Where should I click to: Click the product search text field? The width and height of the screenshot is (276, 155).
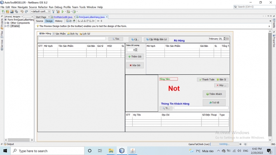[x=72, y=39]
